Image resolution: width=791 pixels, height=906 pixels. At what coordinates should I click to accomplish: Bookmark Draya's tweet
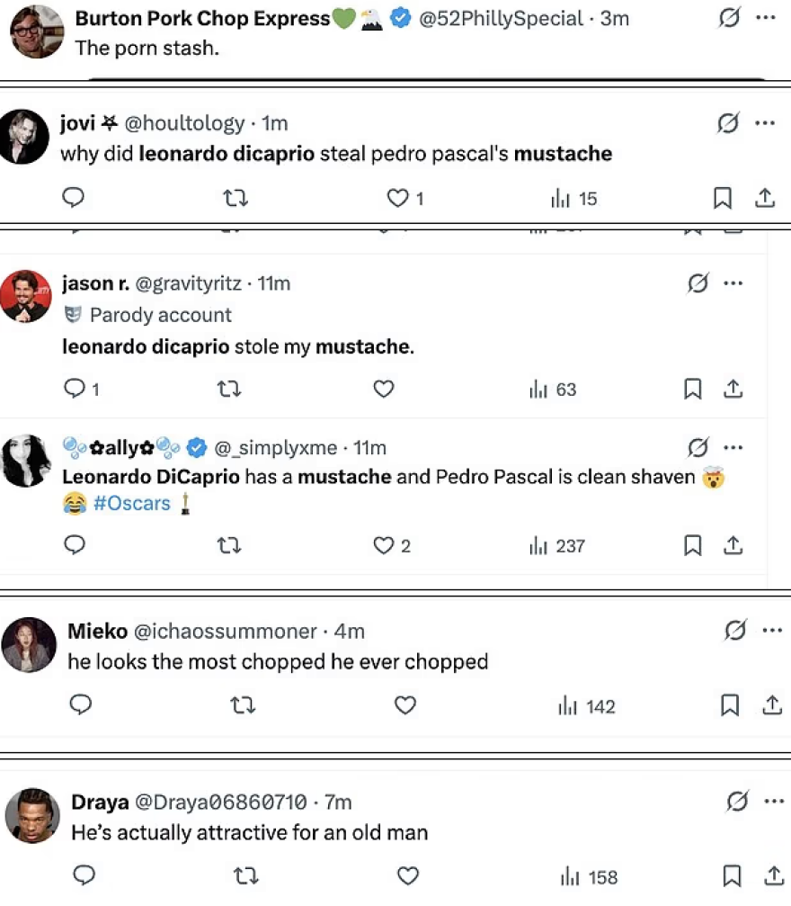[730, 875]
